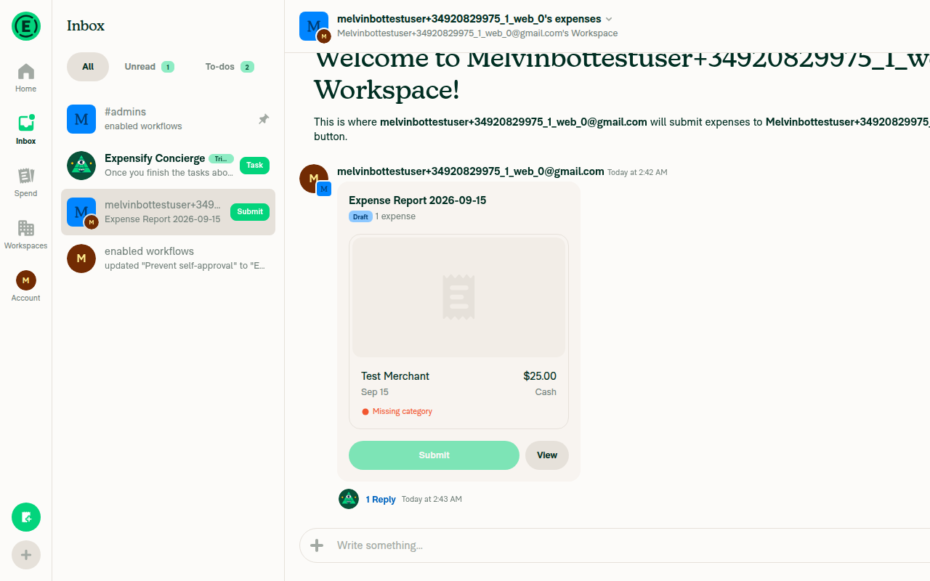Open the Expense Report 2026-09-15 inbox row

point(169,212)
